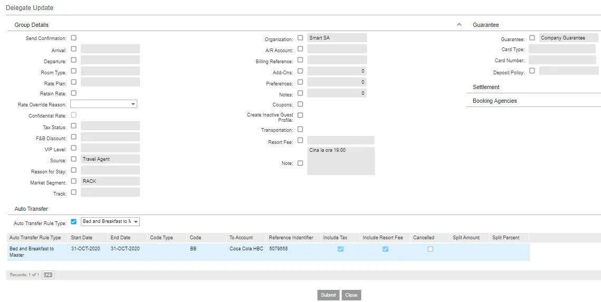Enable the Coupons checkbox

click(x=300, y=104)
